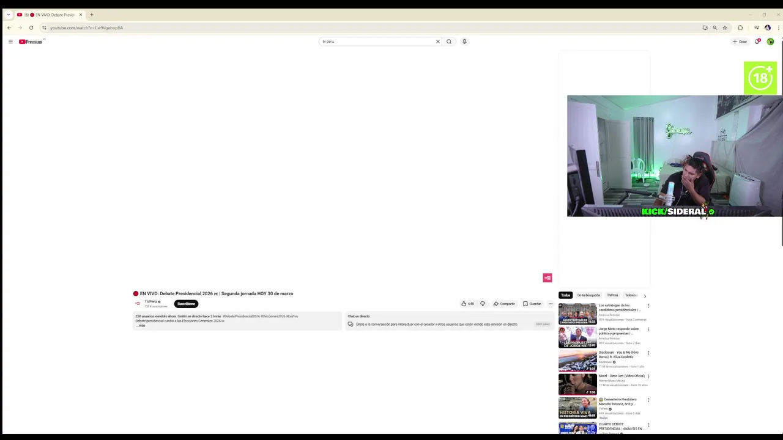This screenshot has height=440, width=783.
Task: Open options menu for 'CUARTO DEBATE' video
Action: [x=648, y=425]
